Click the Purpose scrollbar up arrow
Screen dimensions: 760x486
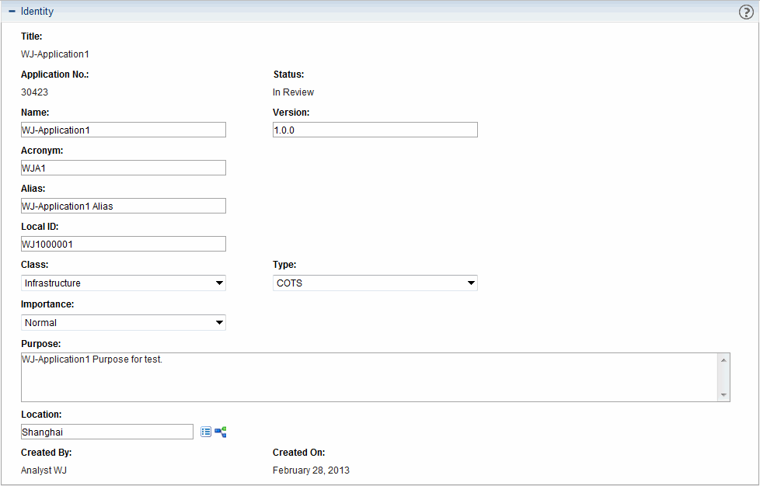[x=724, y=360]
